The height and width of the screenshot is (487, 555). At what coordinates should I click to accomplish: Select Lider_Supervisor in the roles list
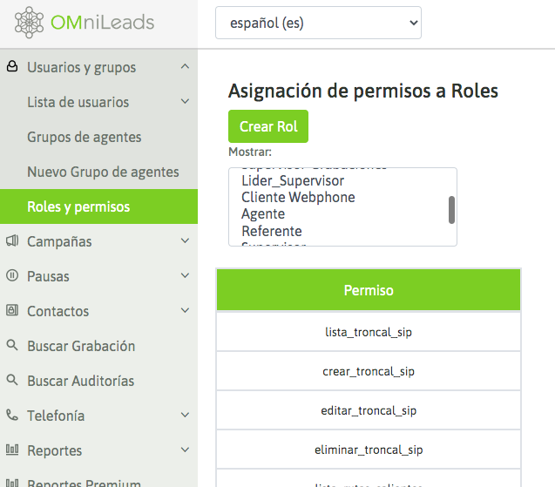coord(293,181)
